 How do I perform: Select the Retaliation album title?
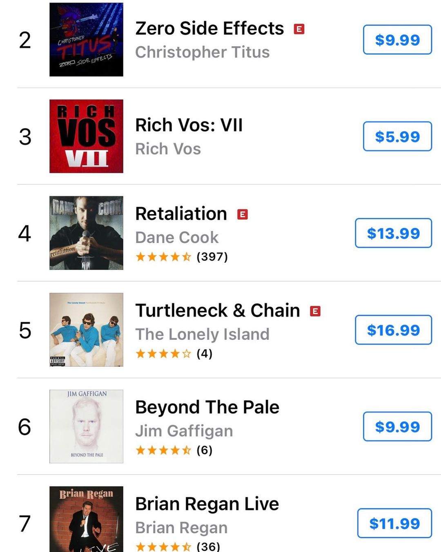[x=181, y=214]
